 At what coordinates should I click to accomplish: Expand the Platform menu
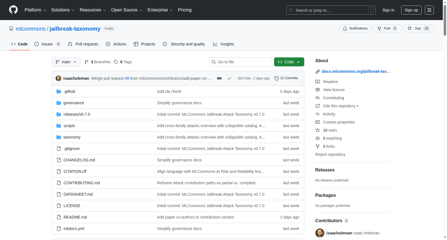point(35,10)
